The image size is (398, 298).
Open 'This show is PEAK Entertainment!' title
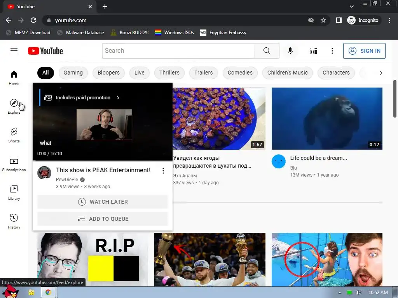click(x=103, y=170)
